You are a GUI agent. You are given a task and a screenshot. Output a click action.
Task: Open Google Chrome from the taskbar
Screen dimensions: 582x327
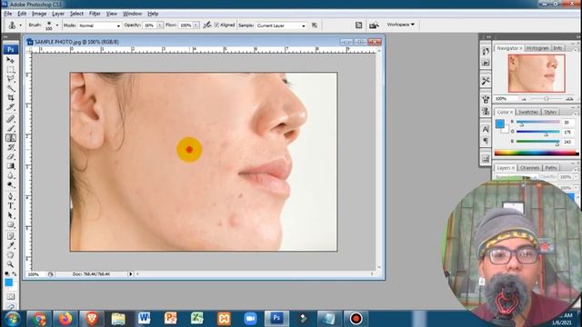coord(39,319)
